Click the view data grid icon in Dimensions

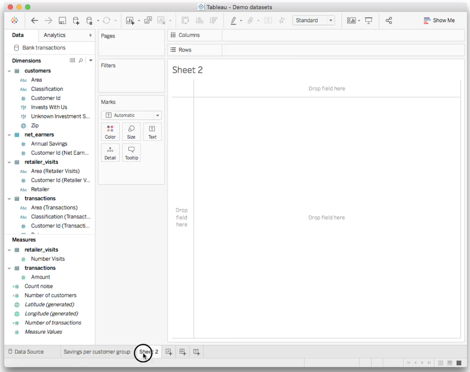click(x=72, y=60)
